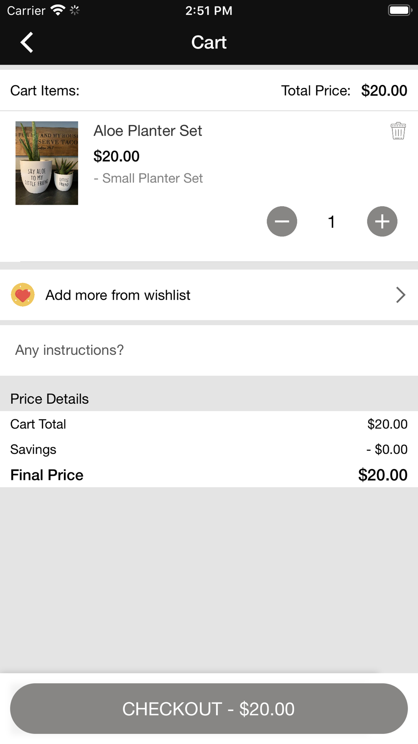Tap the Savings row amount
418x744 pixels.
(x=387, y=449)
